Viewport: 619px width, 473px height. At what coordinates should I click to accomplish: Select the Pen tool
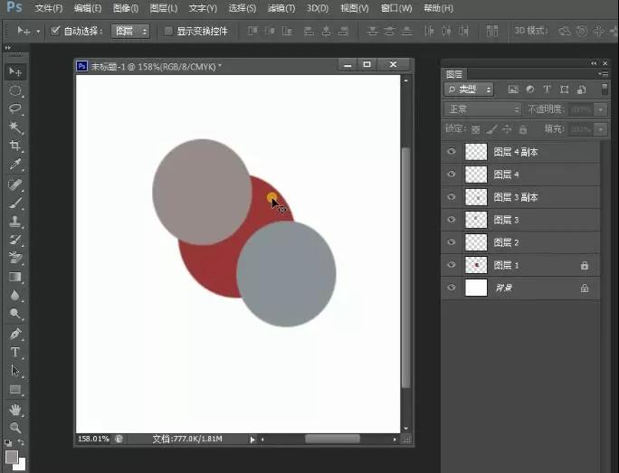click(x=15, y=334)
